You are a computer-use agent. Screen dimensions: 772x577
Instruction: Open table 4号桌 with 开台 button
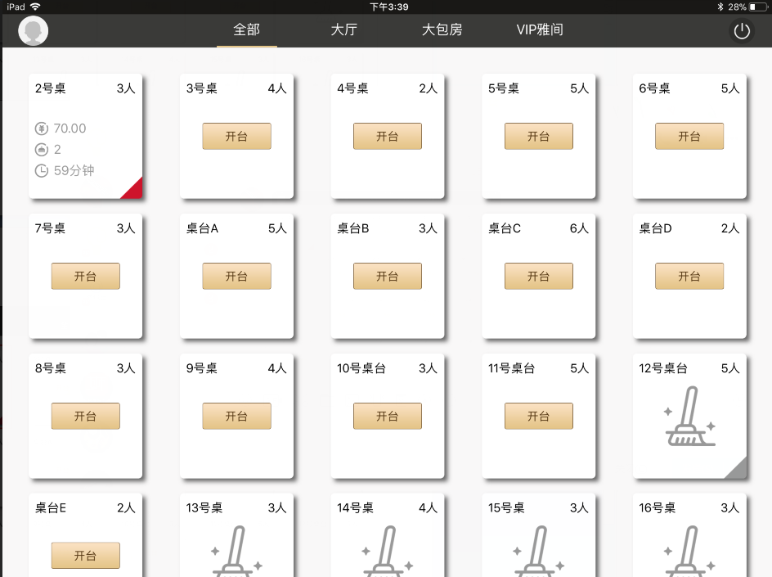[388, 136]
